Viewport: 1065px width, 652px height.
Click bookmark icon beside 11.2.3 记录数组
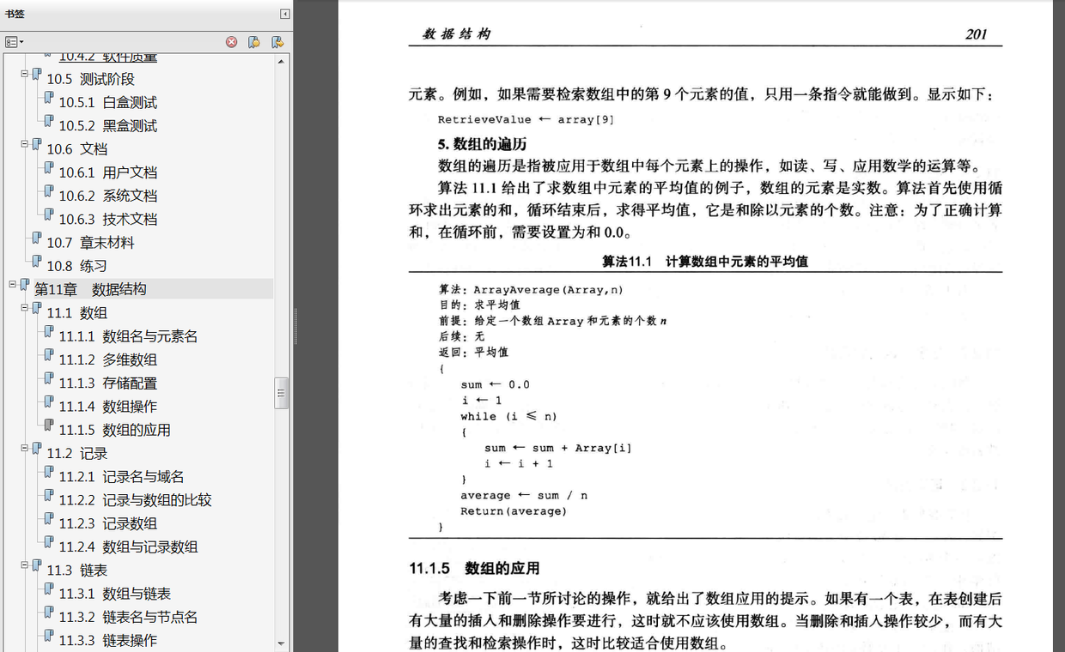pyautogui.click(x=49, y=519)
